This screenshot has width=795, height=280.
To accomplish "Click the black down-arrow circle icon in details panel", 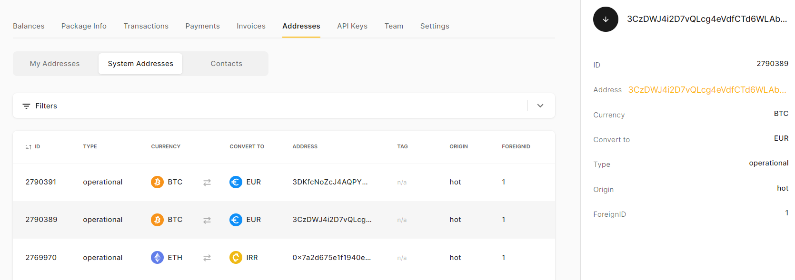I will tap(606, 19).
